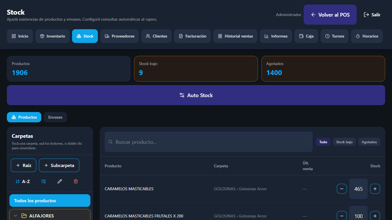Log out with the Salir button
Screen dimensions: 392x220
[372, 15]
